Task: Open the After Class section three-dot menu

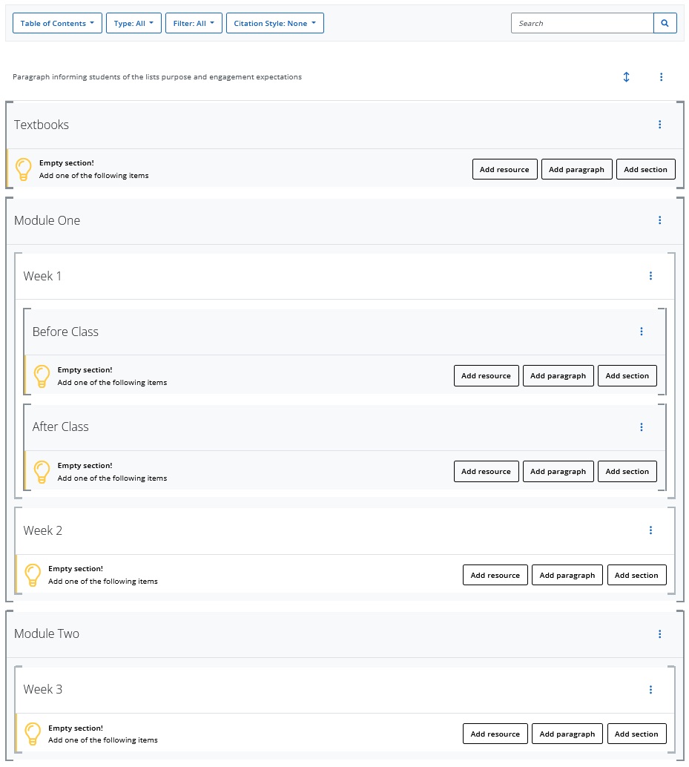Action: (x=641, y=427)
